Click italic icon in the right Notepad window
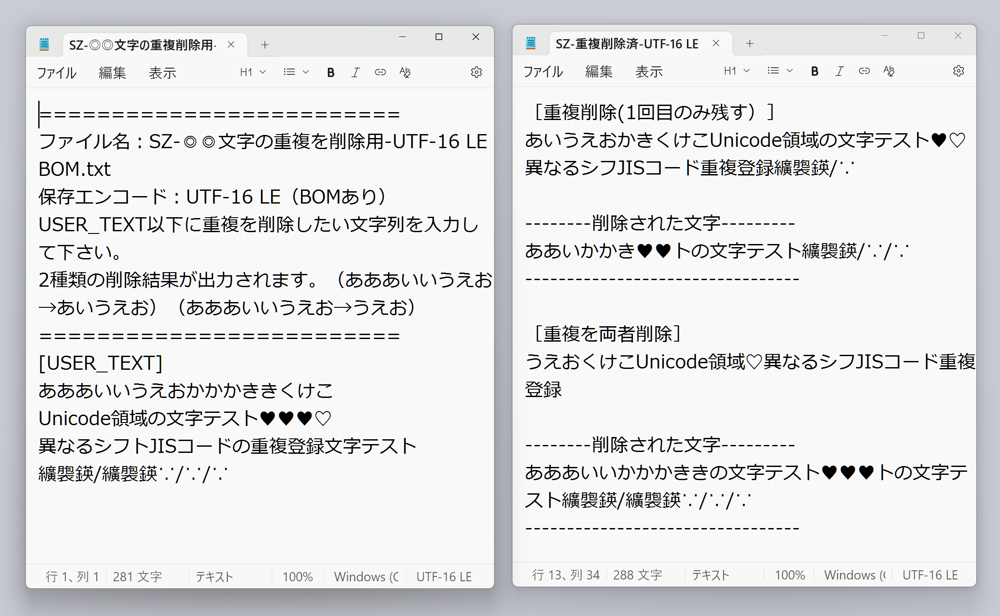 pyautogui.click(x=840, y=71)
